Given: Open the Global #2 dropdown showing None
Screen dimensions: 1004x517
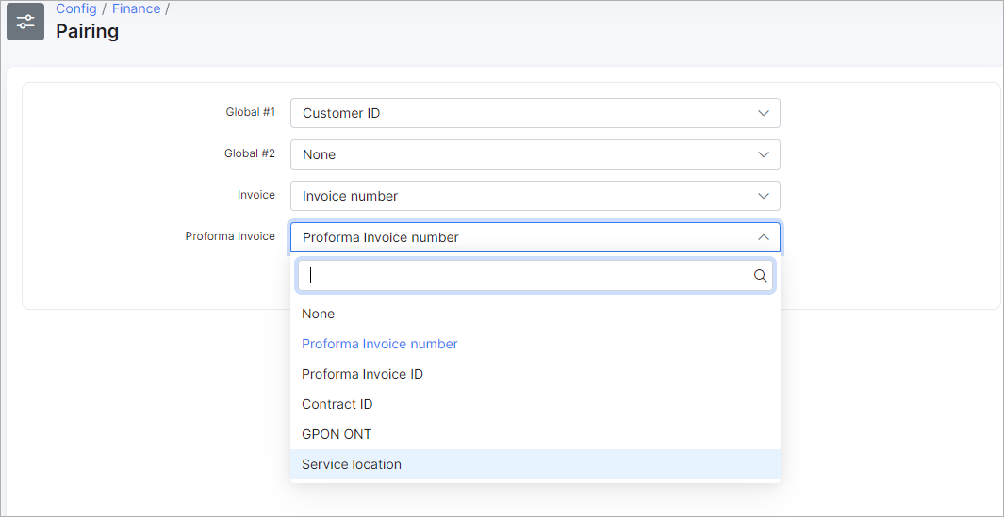Looking at the screenshot, I should 535,154.
